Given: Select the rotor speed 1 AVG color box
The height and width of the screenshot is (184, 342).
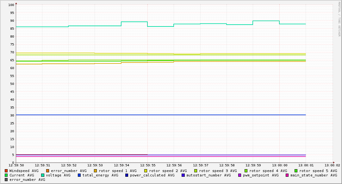Looking at the screenshot, I should click(96, 171).
